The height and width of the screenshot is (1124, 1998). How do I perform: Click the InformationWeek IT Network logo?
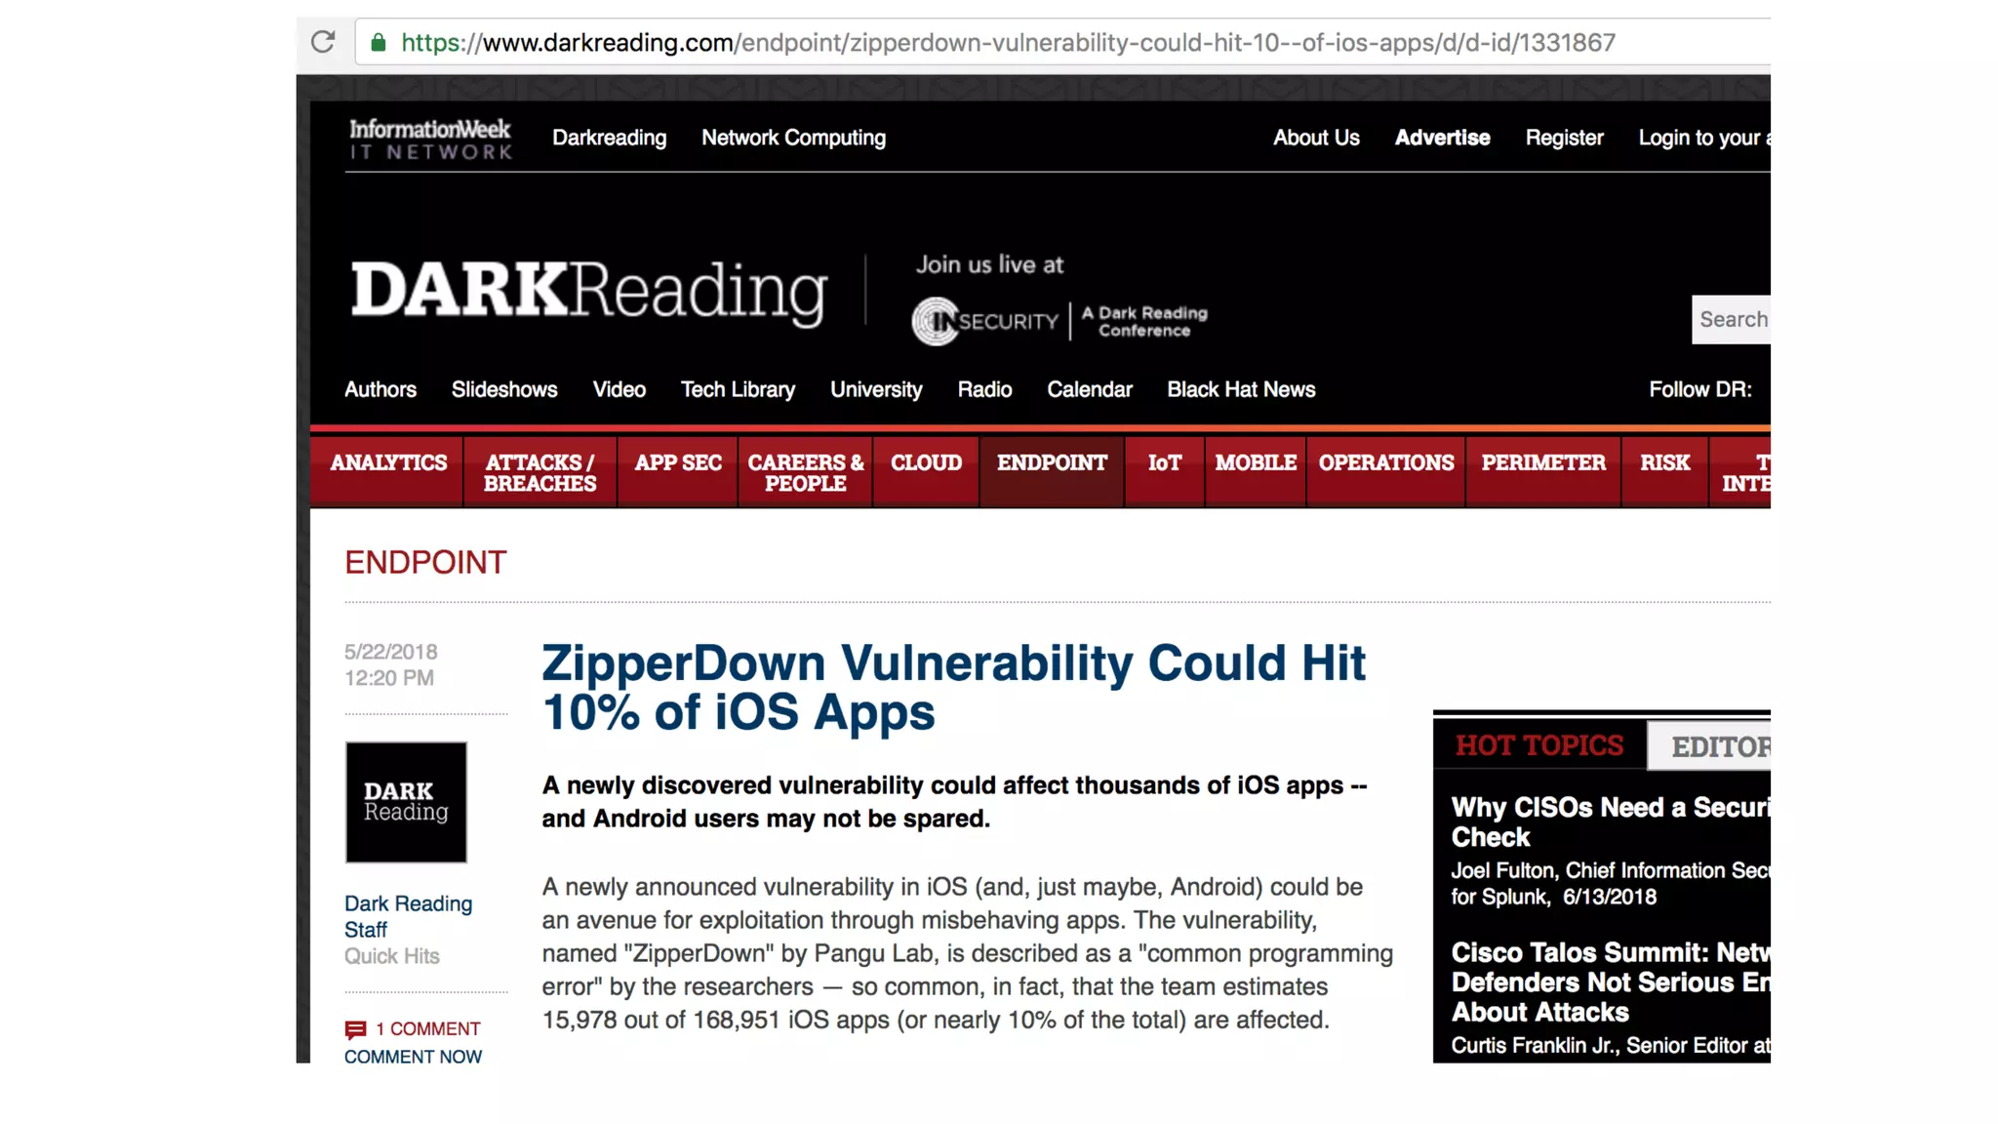click(430, 139)
